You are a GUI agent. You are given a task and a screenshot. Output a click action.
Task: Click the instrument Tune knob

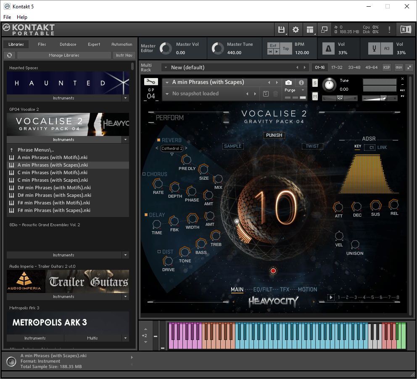[329, 85]
